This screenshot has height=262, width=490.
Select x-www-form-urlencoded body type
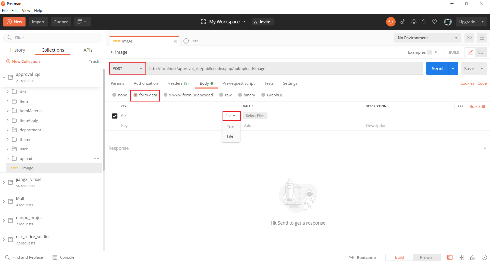pos(165,95)
